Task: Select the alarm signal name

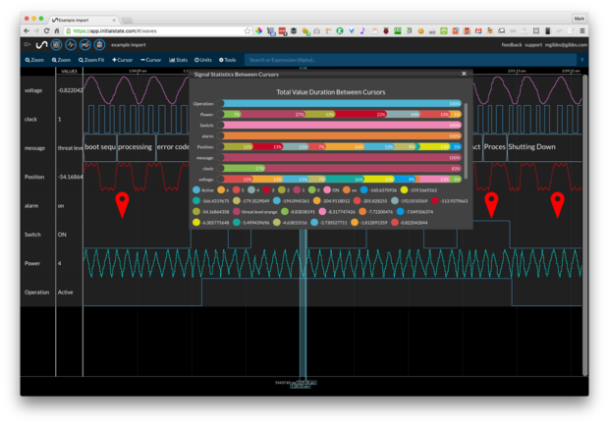Action: click(x=31, y=206)
